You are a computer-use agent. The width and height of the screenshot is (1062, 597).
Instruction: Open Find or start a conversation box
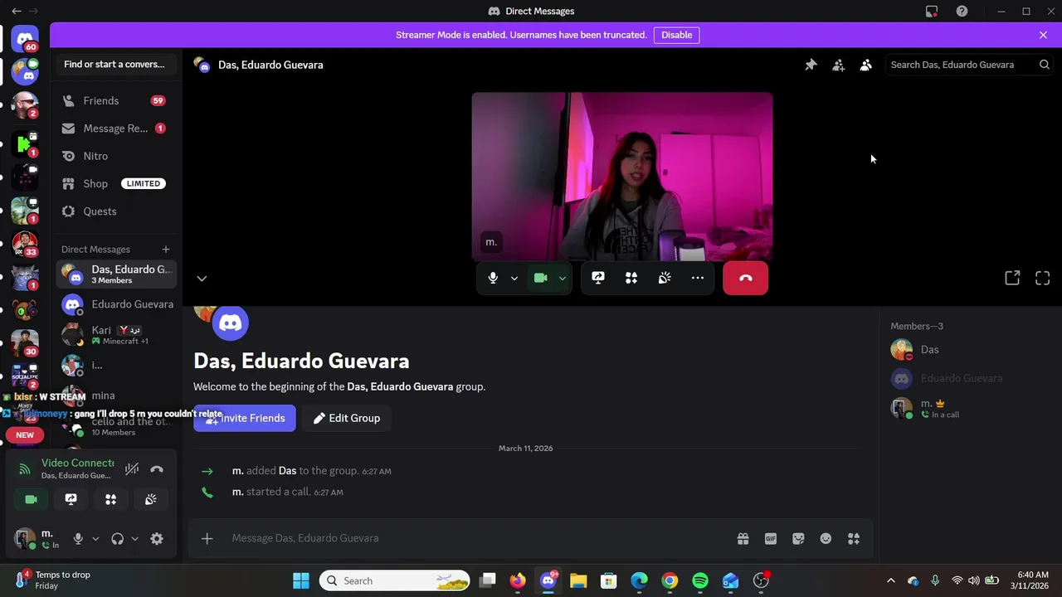pos(116,65)
